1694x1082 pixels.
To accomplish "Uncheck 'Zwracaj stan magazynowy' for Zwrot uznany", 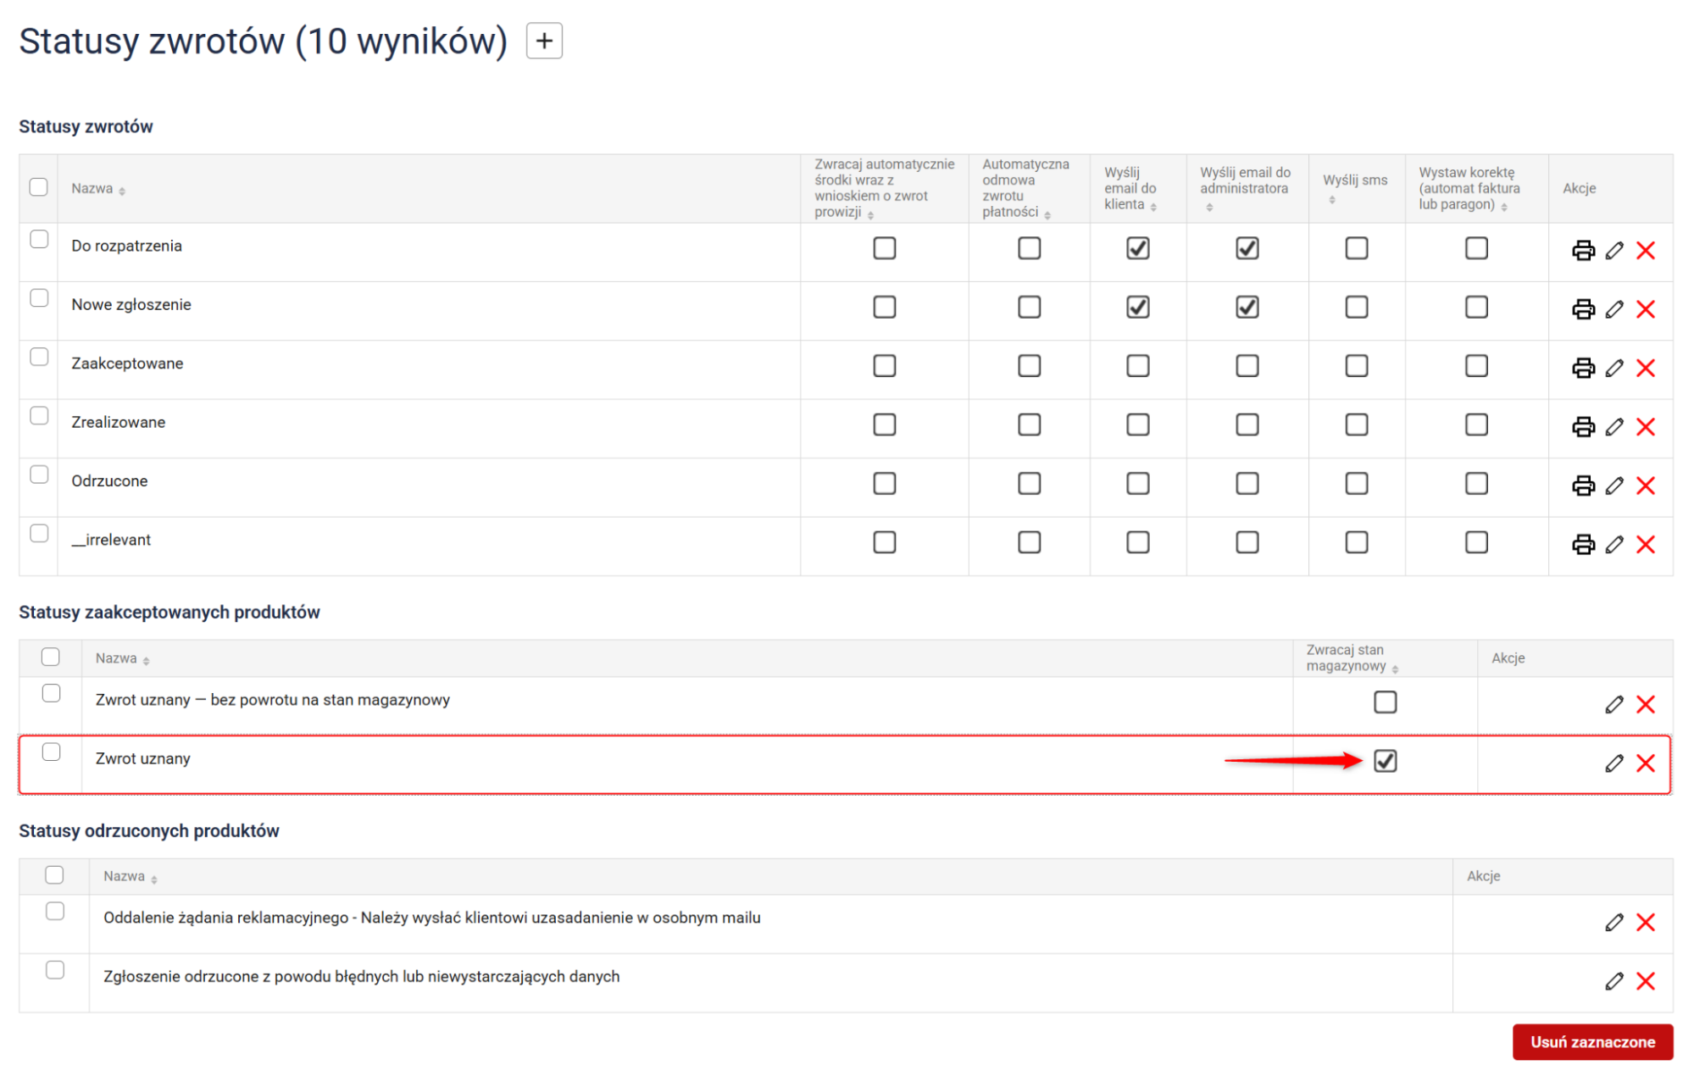I will tap(1385, 761).
